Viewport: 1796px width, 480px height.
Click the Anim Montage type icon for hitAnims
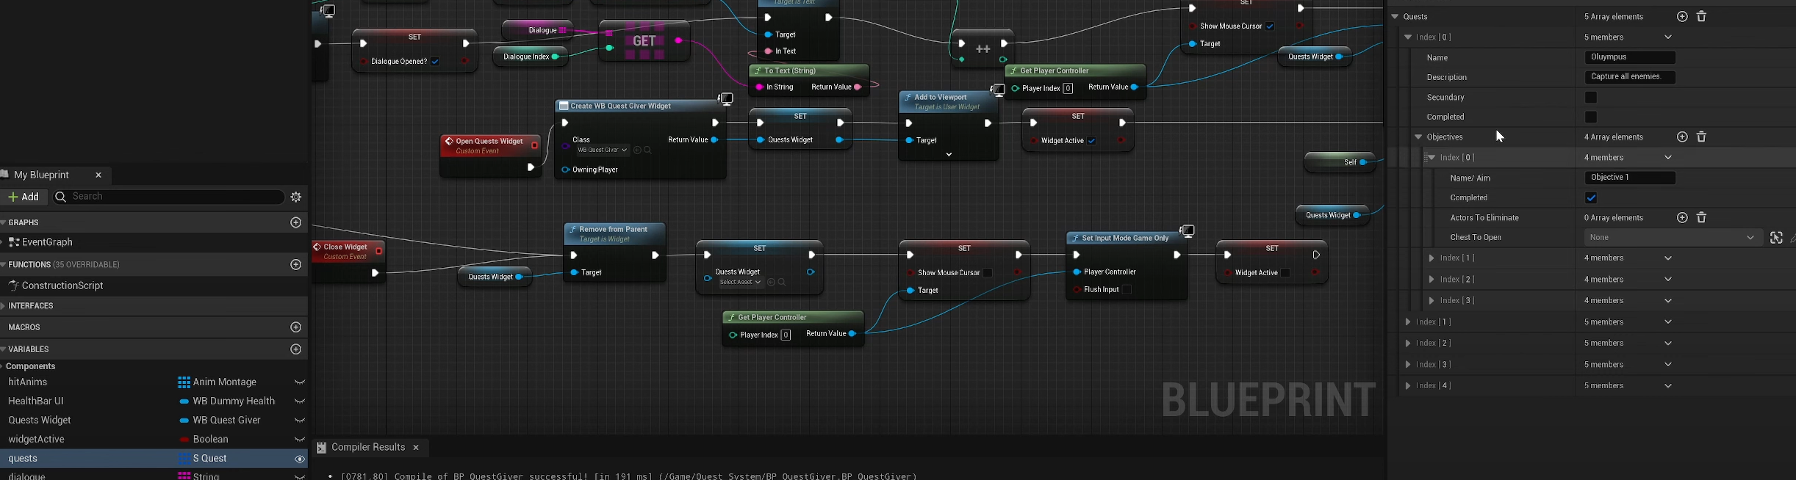[184, 382]
